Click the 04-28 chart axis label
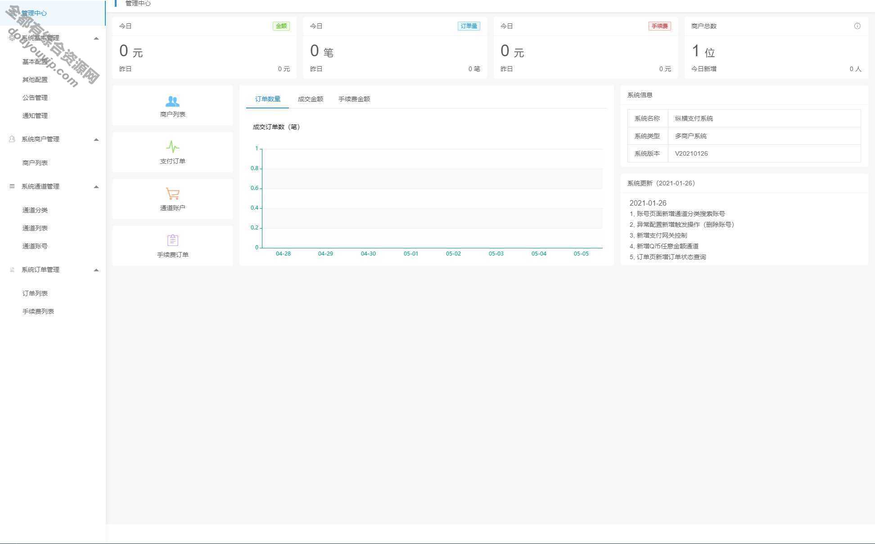The width and height of the screenshot is (875, 544). 283,254
